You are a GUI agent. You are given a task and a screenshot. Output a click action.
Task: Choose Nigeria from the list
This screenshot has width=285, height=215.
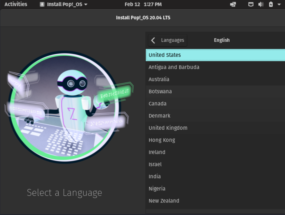coord(215,189)
